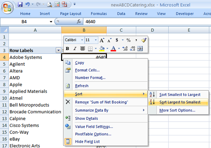Shrink font size in mini toolbar
211x148 pixels.
pos(109,40)
